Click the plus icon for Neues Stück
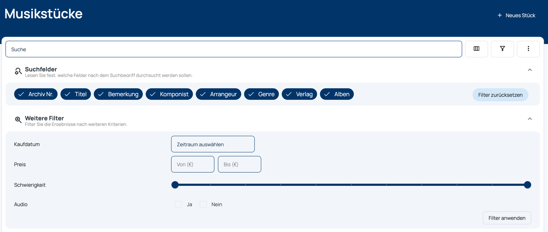 [499, 15]
